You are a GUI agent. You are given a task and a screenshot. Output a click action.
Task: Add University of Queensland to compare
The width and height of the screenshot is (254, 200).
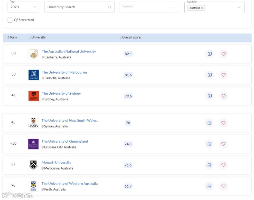click(209, 144)
